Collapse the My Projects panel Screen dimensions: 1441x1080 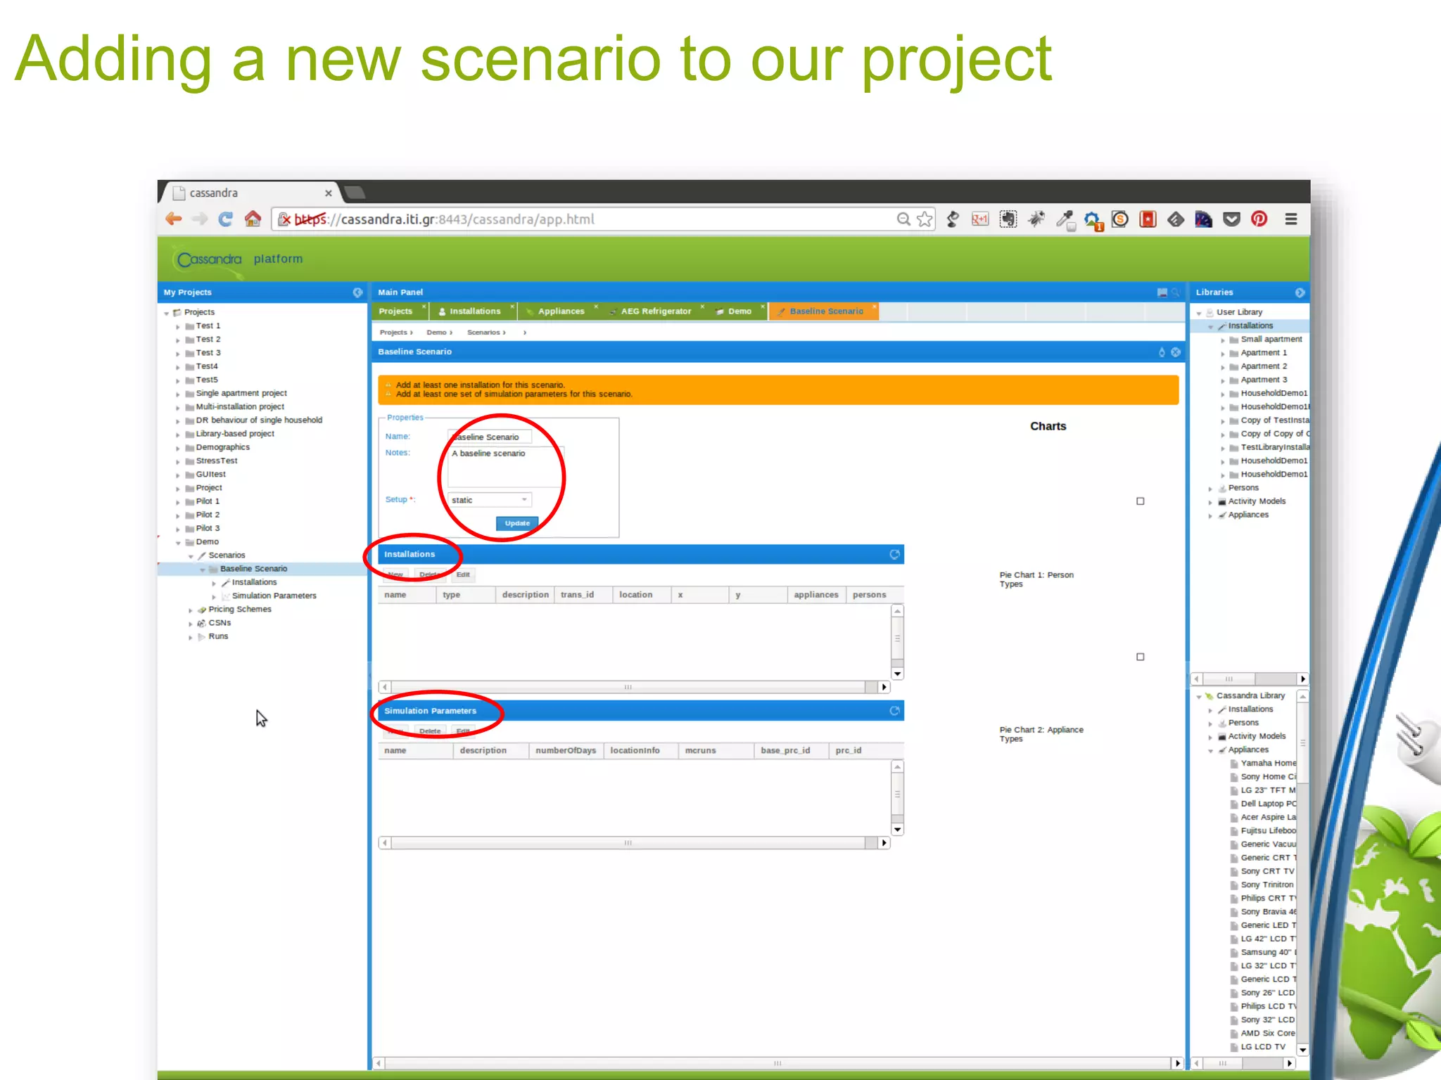pos(357,292)
